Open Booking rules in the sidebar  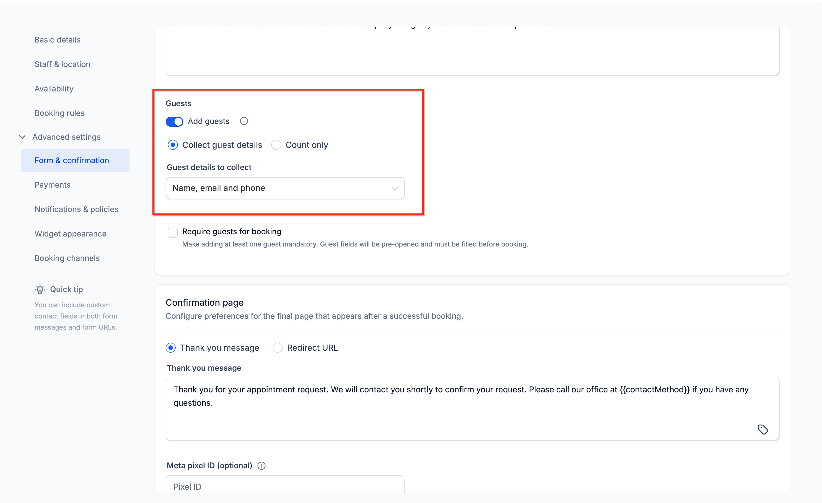pos(60,113)
